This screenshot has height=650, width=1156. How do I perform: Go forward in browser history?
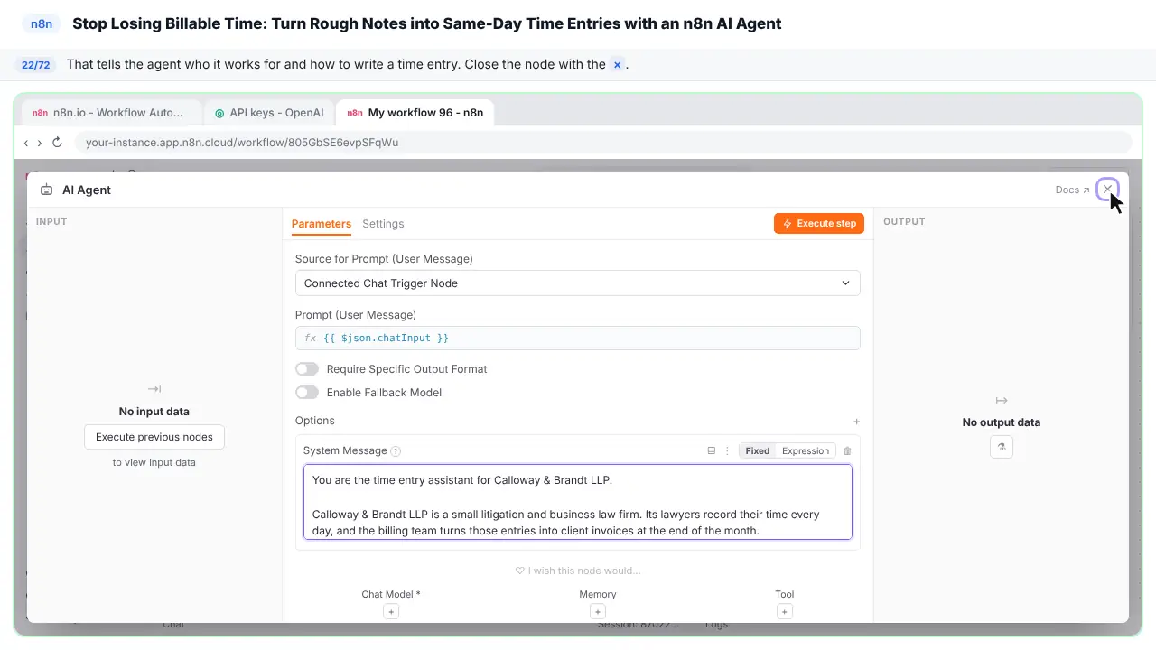(40, 143)
